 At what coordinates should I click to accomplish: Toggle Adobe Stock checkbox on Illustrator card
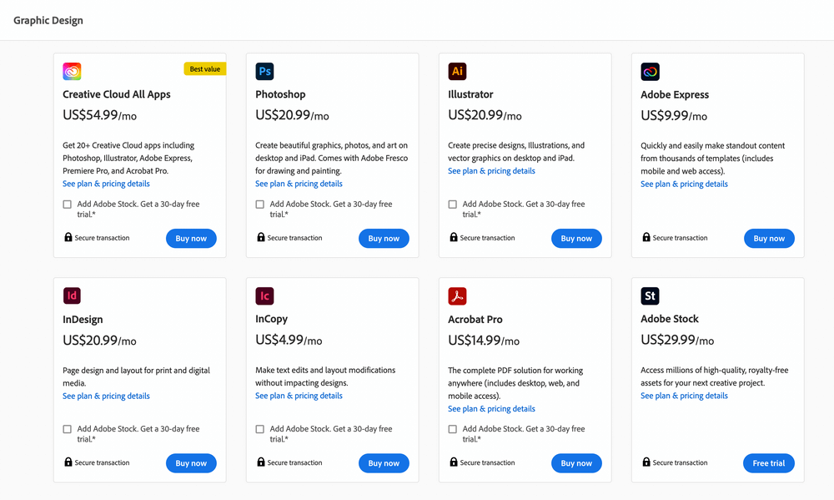452,205
